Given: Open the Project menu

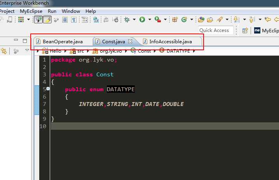Looking at the screenshot, I should click(7, 11).
